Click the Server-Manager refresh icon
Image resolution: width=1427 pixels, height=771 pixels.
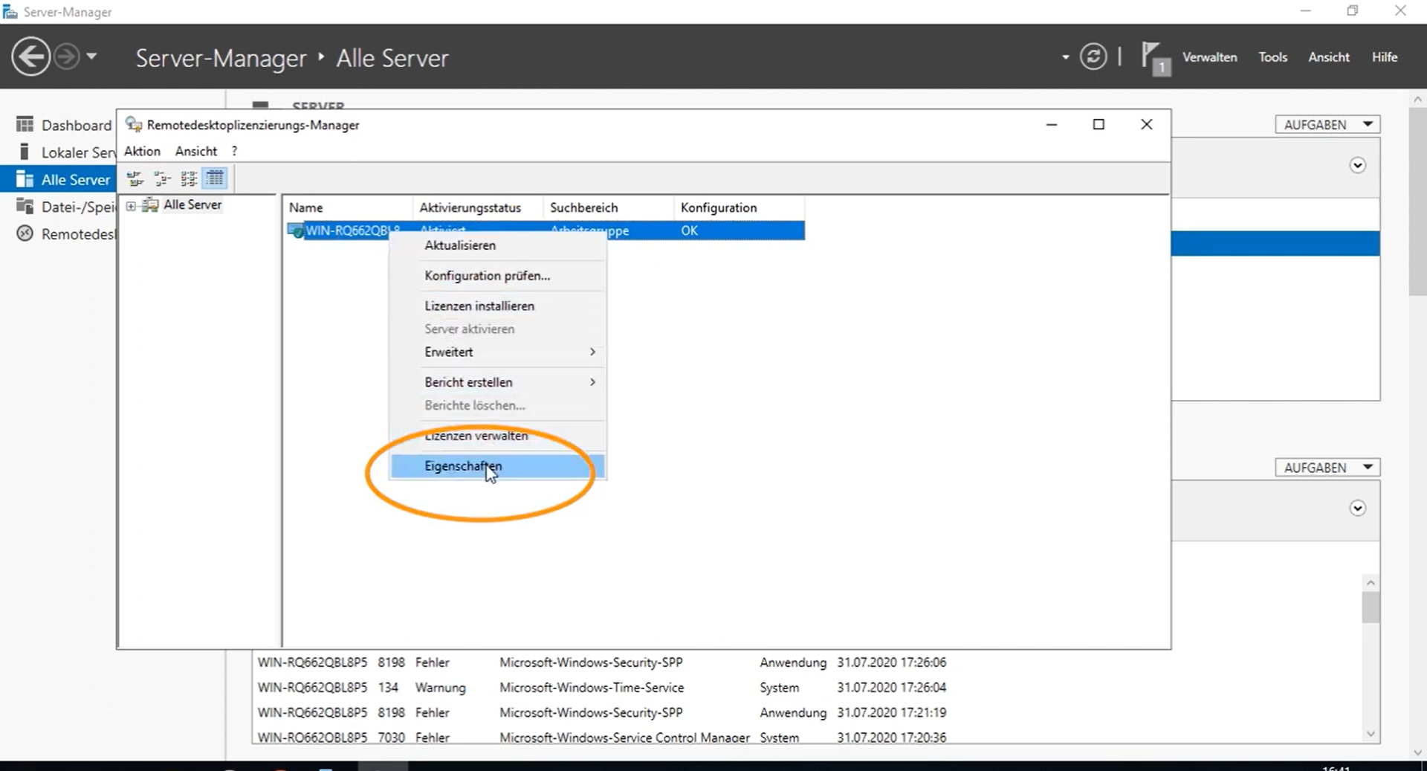click(1093, 57)
